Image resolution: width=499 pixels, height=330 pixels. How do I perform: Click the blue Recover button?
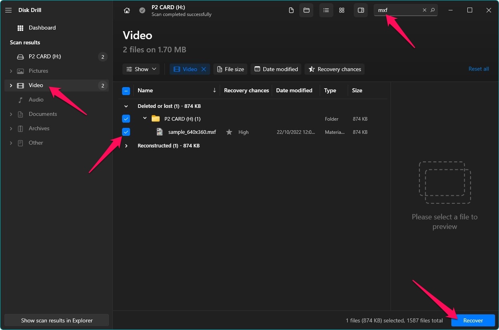[473, 320]
